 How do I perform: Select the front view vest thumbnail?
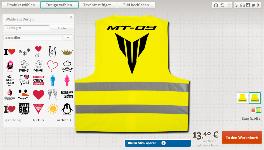pyautogui.click(x=242, y=98)
